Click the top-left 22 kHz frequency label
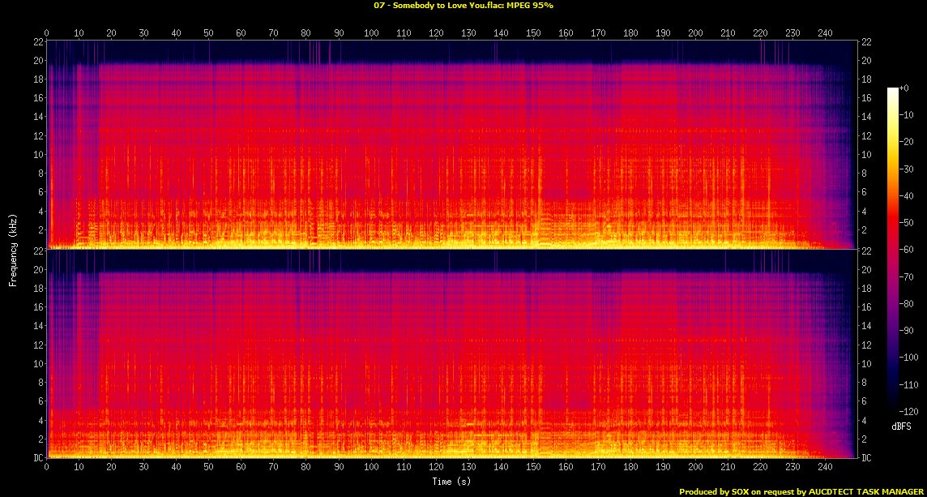 point(38,41)
